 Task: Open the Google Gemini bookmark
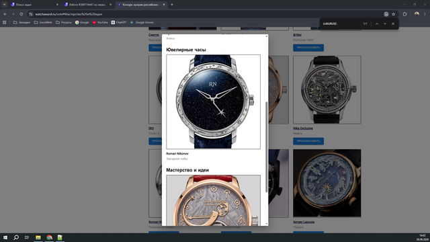(142, 22)
